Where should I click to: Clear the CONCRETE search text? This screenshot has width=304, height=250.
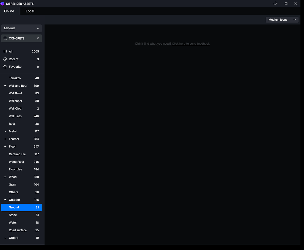pos(38,38)
